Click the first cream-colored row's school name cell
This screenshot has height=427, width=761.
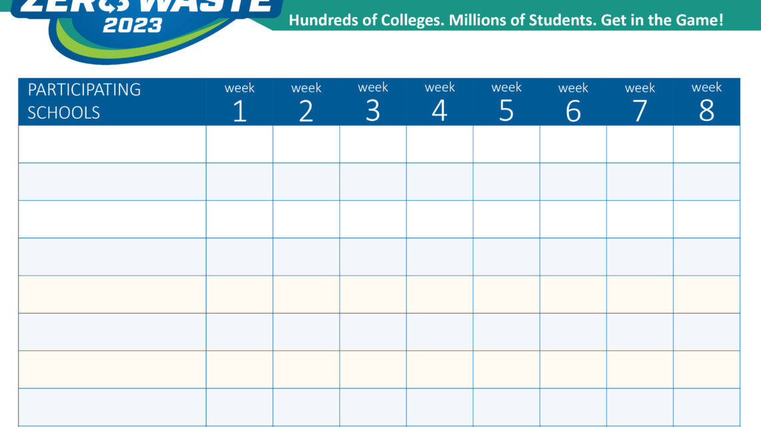111,294
